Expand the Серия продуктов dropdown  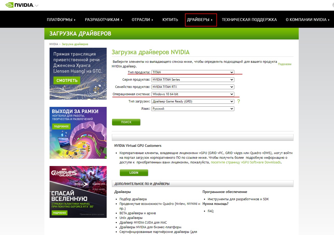193,80
